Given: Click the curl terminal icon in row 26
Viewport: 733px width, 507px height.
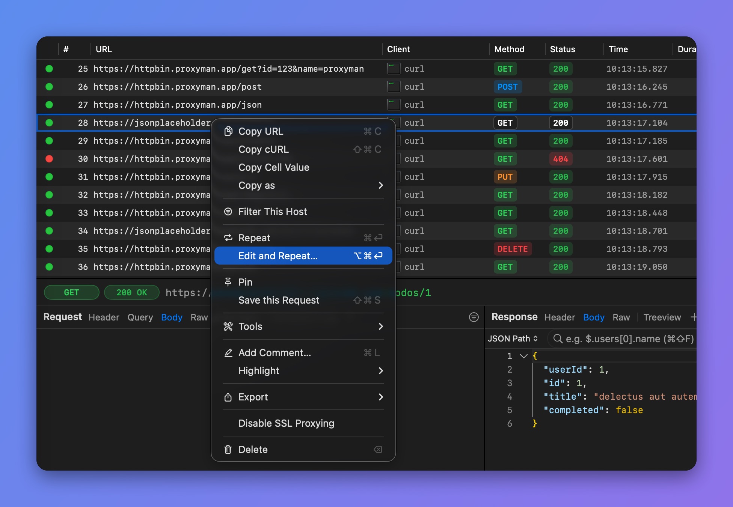Looking at the screenshot, I should pyautogui.click(x=393, y=86).
